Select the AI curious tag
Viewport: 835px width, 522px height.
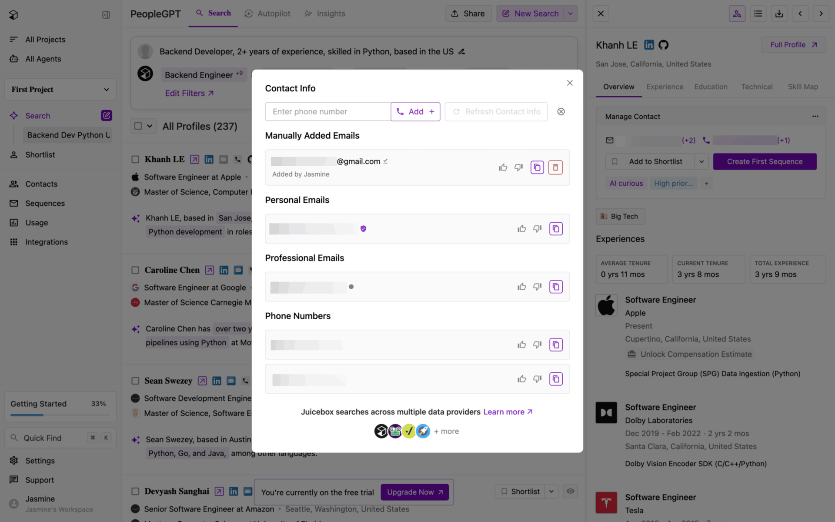[x=626, y=184]
